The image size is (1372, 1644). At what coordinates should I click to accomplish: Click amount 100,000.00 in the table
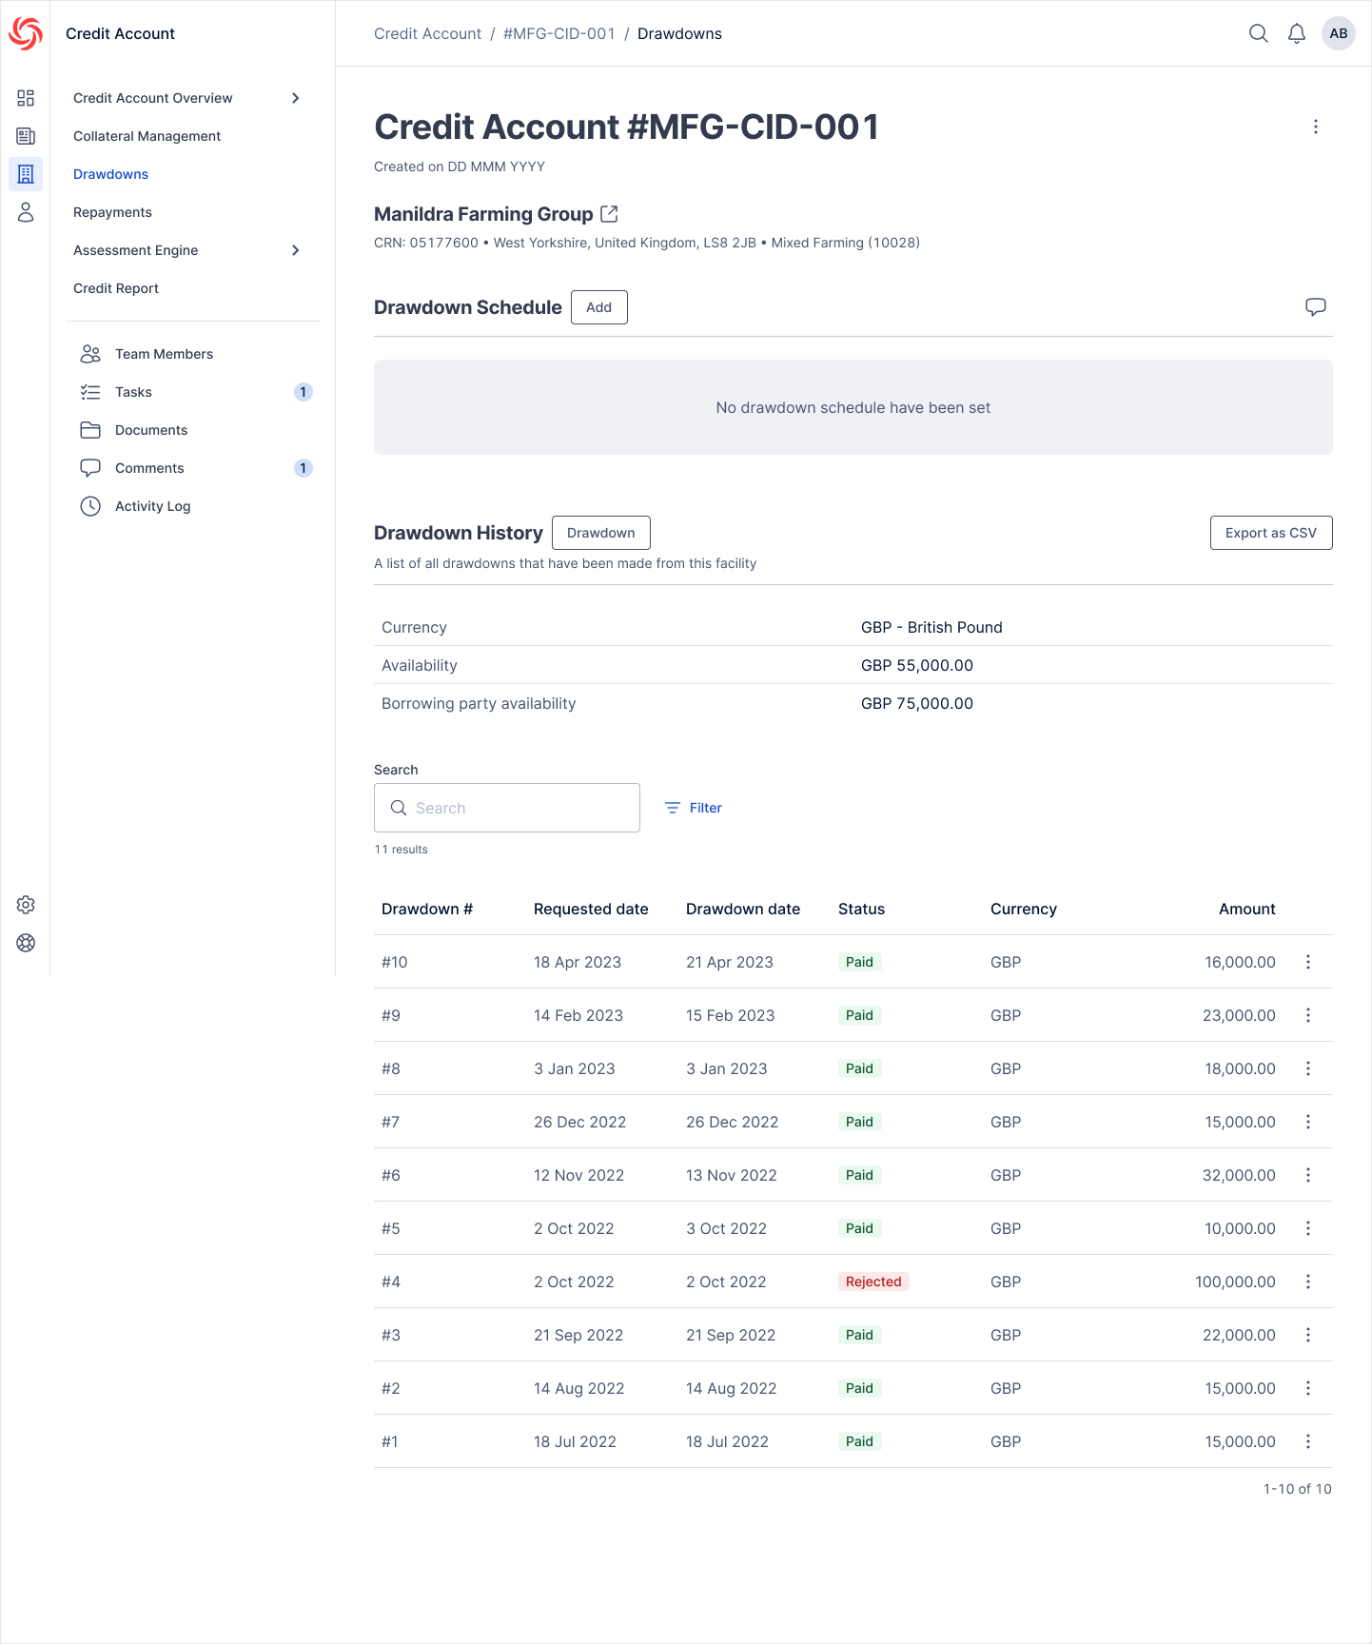tap(1235, 1282)
